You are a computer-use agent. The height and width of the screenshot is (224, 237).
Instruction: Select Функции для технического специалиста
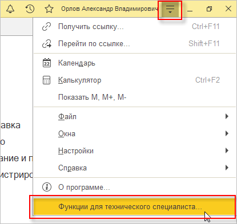pyautogui.click(x=135, y=206)
